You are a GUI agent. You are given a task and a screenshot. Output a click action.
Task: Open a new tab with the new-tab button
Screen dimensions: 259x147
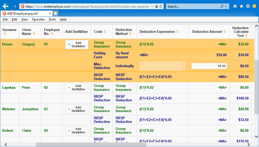56,13
